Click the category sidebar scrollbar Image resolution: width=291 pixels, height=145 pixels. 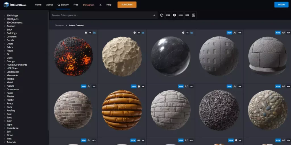click(x=48, y=71)
